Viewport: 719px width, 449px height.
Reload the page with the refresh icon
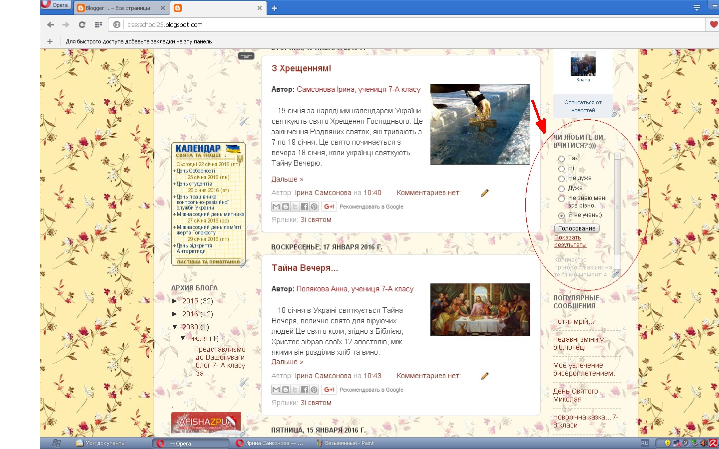click(82, 24)
